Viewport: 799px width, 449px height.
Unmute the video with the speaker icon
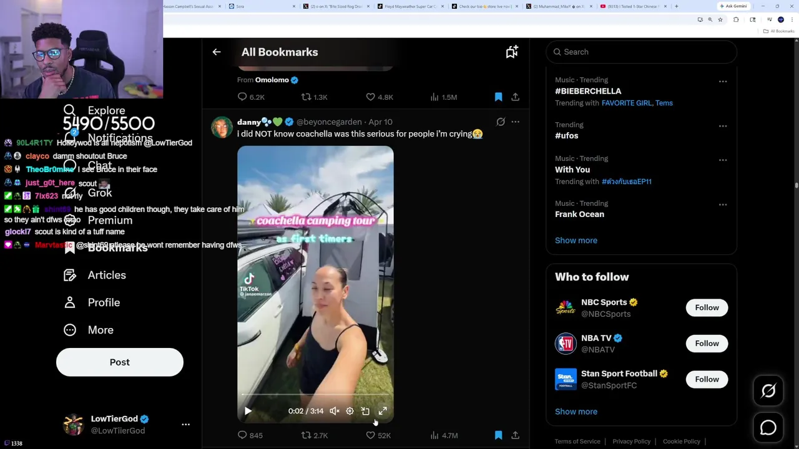pos(335,411)
